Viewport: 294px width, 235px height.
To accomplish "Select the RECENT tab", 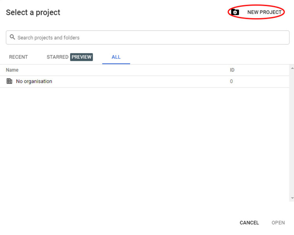I will [x=18, y=57].
